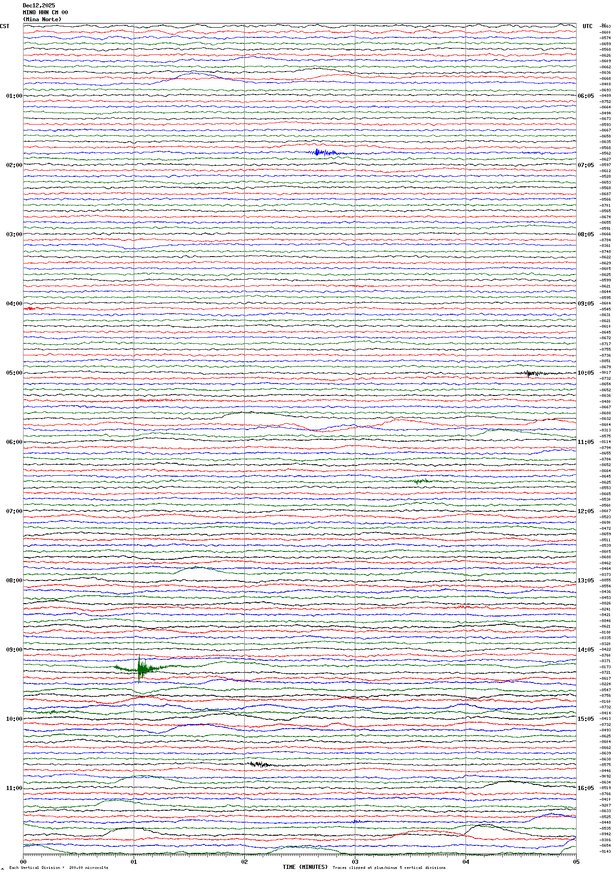
Task: Click the traces clipped note at bottom
Action: [389, 868]
